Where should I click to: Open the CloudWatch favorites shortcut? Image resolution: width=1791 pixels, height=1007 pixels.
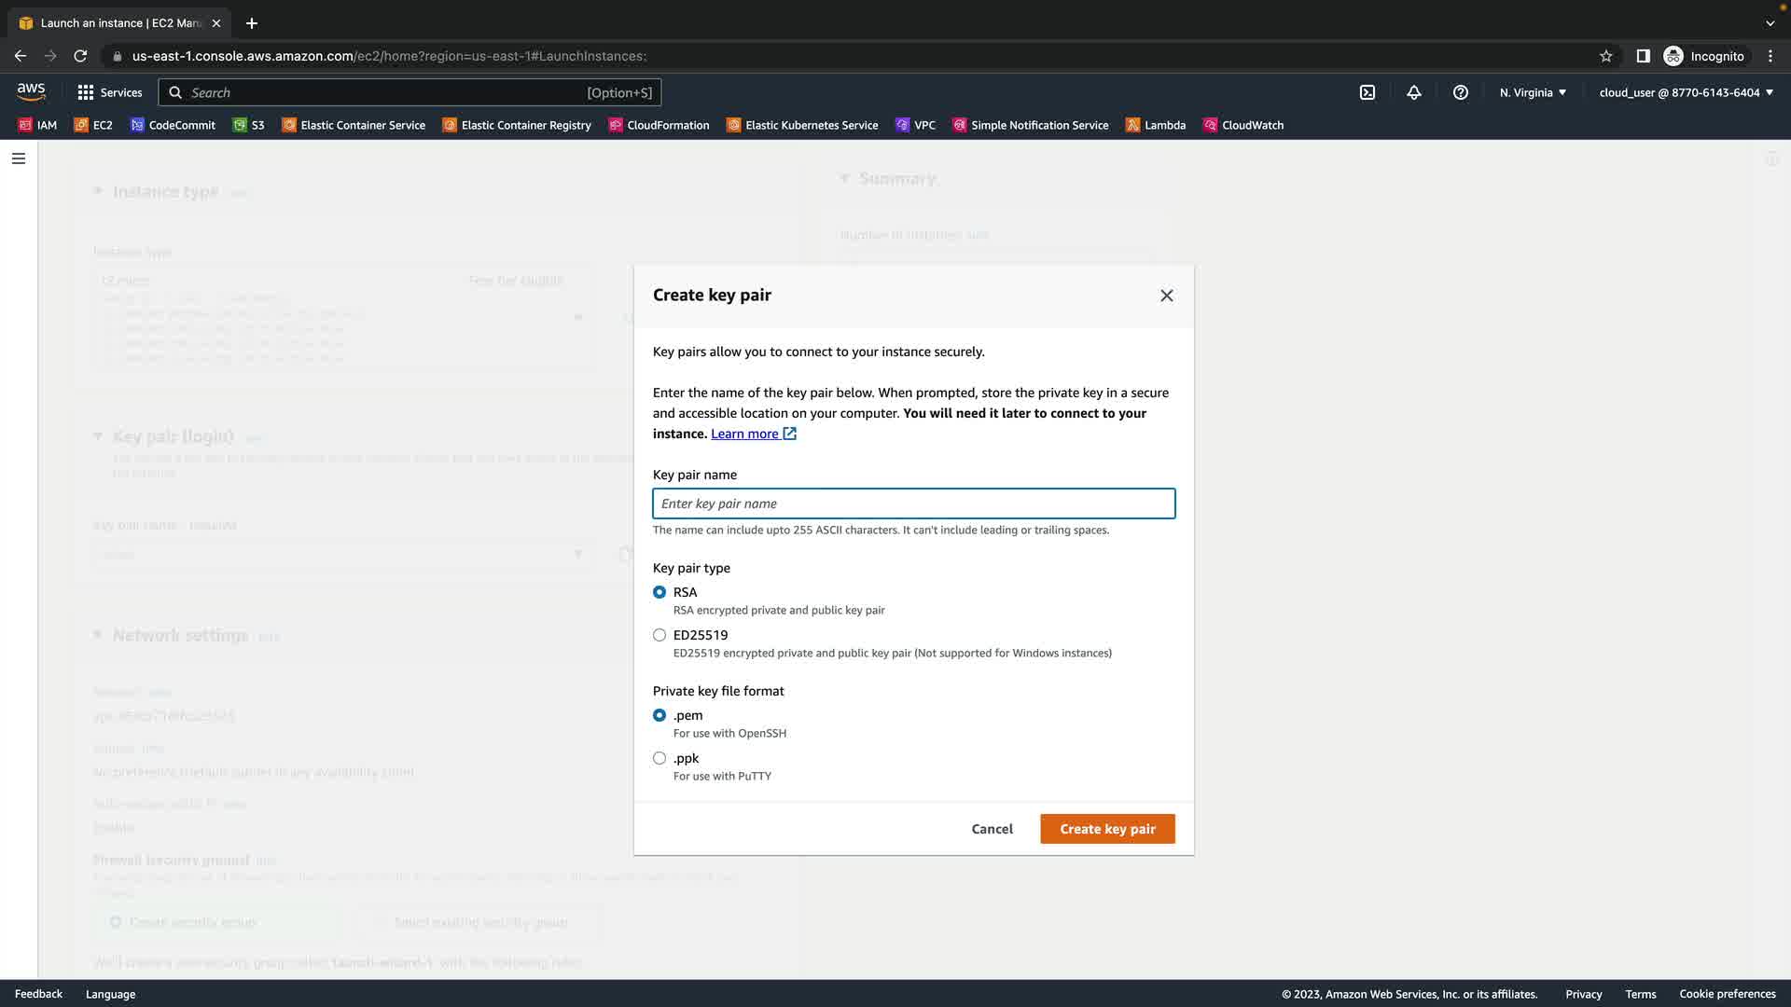point(1243,125)
